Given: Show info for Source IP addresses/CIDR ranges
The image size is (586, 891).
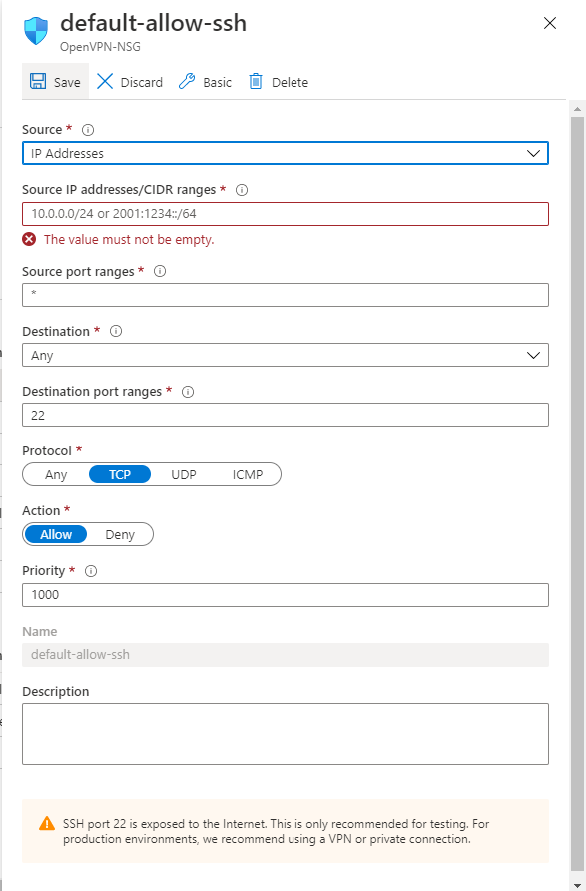Looking at the screenshot, I should [242, 190].
